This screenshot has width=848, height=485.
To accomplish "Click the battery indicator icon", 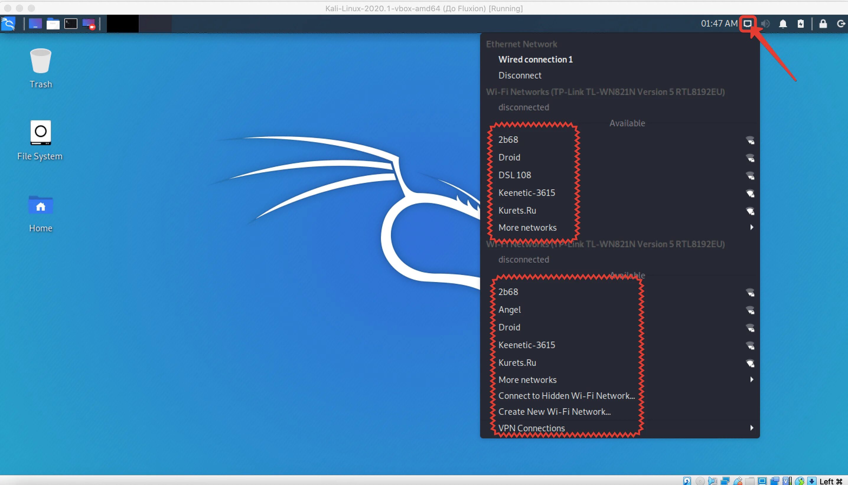I will (x=801, y=23).
